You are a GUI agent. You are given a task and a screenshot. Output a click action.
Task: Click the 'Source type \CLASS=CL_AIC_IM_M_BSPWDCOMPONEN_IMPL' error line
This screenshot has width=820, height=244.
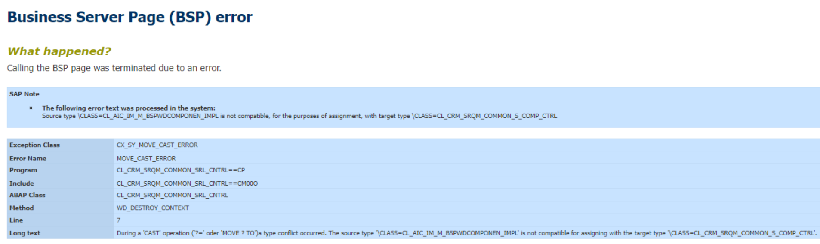[x=299, y=116]
